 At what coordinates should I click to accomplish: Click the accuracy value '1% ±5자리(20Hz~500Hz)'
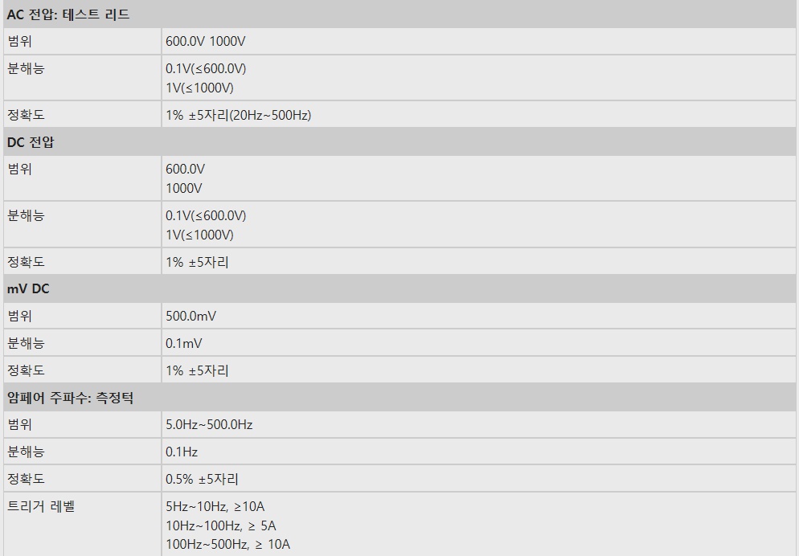tap(238, 115)
